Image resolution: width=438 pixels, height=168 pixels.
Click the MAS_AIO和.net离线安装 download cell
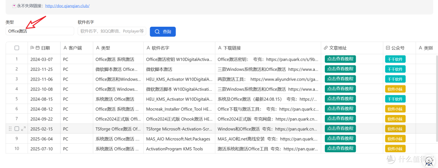coord(268,139)
